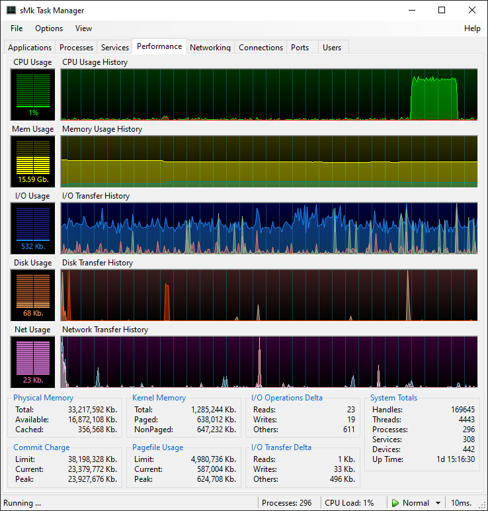Click the green play icon in status bar
This screenshot has height=511, width=488.
pos(395,503)
